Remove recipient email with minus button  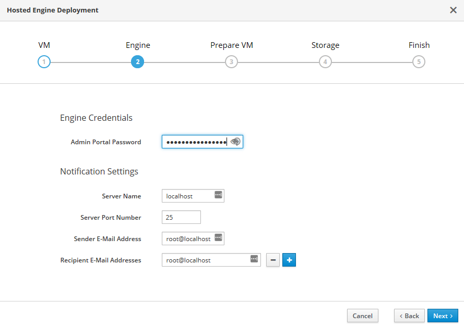(273, 260)
